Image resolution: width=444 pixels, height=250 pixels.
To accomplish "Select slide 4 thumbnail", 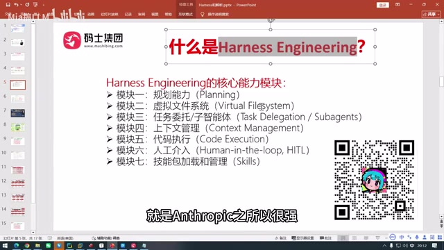I will click(x=17, y=71).
